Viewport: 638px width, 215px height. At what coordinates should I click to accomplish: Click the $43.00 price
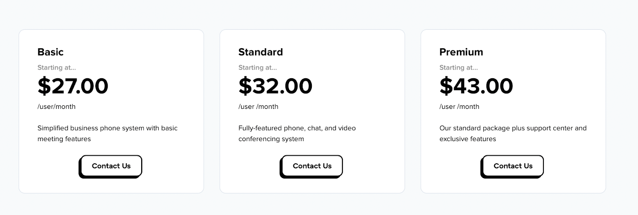pyautogui.click(x=476, y=86)
